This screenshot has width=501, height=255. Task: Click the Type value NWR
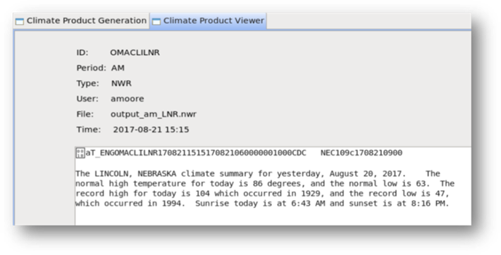pos(121,83)
